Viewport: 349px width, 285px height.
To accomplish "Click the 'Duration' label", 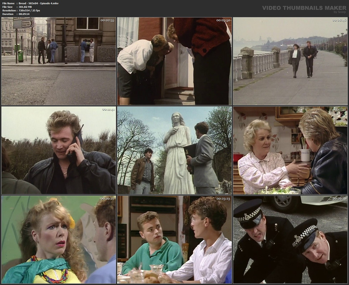I will [x=8, y=14].
